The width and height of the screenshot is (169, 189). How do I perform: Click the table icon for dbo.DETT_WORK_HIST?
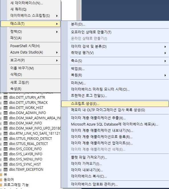(5, 108)
